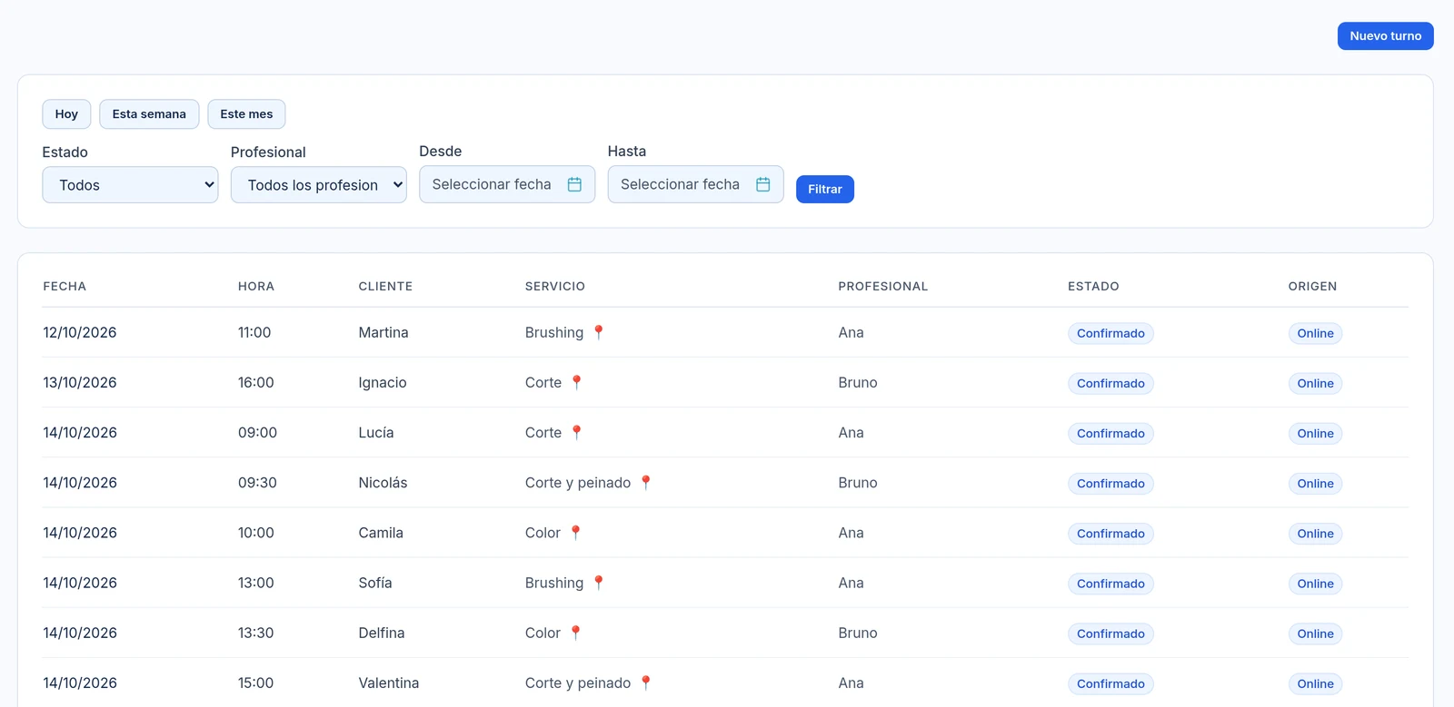Click the PROFESIONAL column header
The image size is (1454, 707).
click(883, 286)
